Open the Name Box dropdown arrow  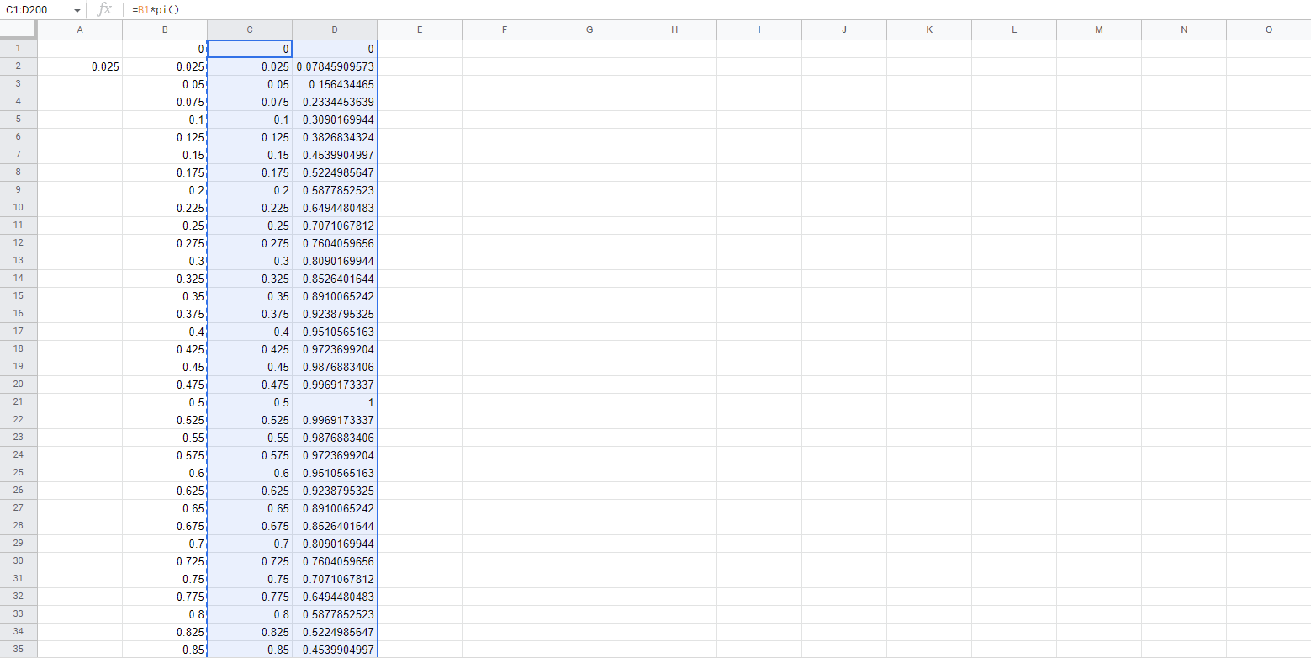[77, 10]
